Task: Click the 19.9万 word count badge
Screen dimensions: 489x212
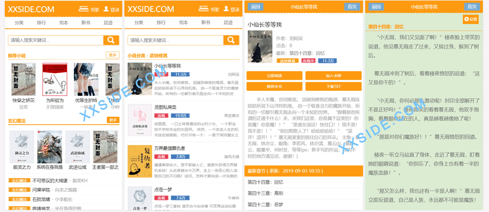Action: 181,116
